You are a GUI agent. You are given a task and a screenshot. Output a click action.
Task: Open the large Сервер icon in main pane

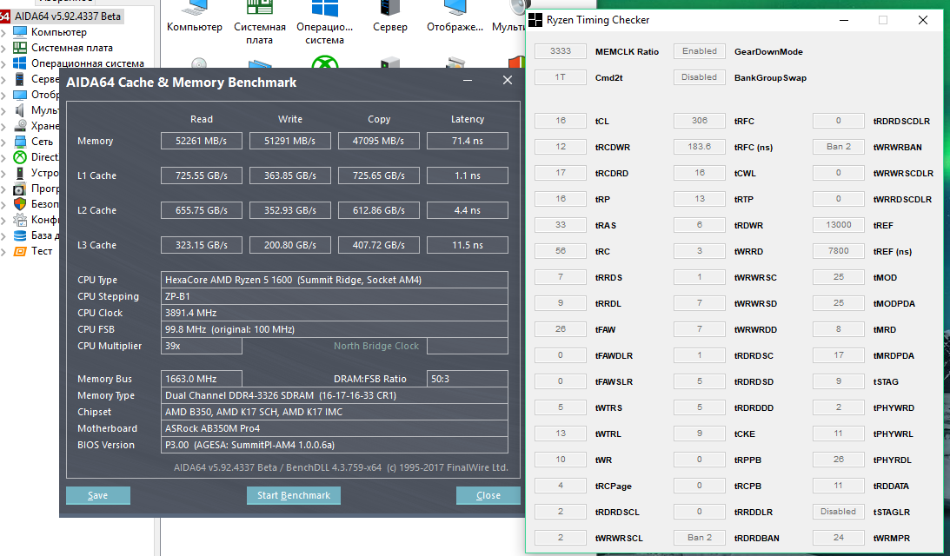(x=390, y=8)
